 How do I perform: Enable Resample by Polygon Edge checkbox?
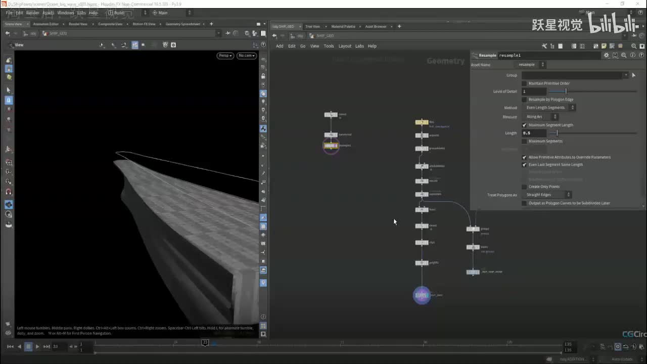point(524,100)
